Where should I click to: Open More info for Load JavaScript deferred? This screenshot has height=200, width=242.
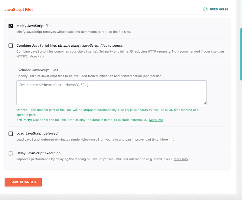[x=167, y=139]
